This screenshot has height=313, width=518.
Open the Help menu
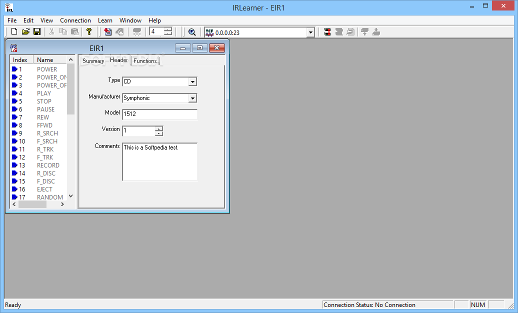(x=154, y=20)
